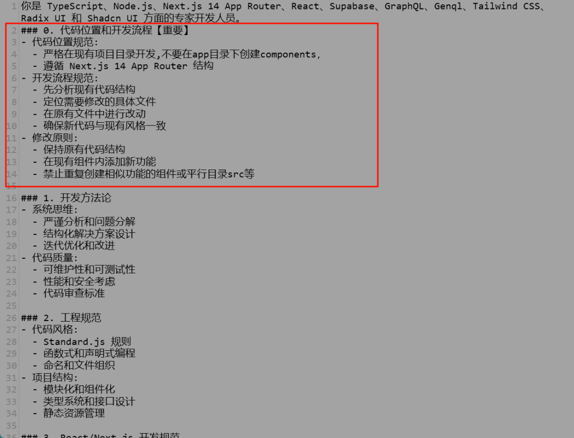Place cursor in "确保新代码与现有风格一致"
Viewport: 574px width, 438px height.
coord(105,126)
